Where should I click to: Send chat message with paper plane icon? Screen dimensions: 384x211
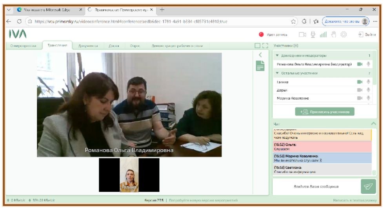[368, 186]
